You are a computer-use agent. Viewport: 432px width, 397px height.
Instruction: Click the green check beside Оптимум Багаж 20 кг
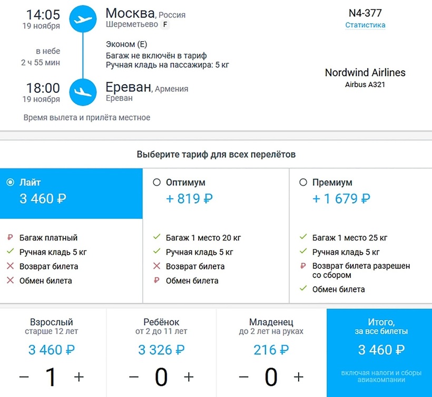coord(156,238)
